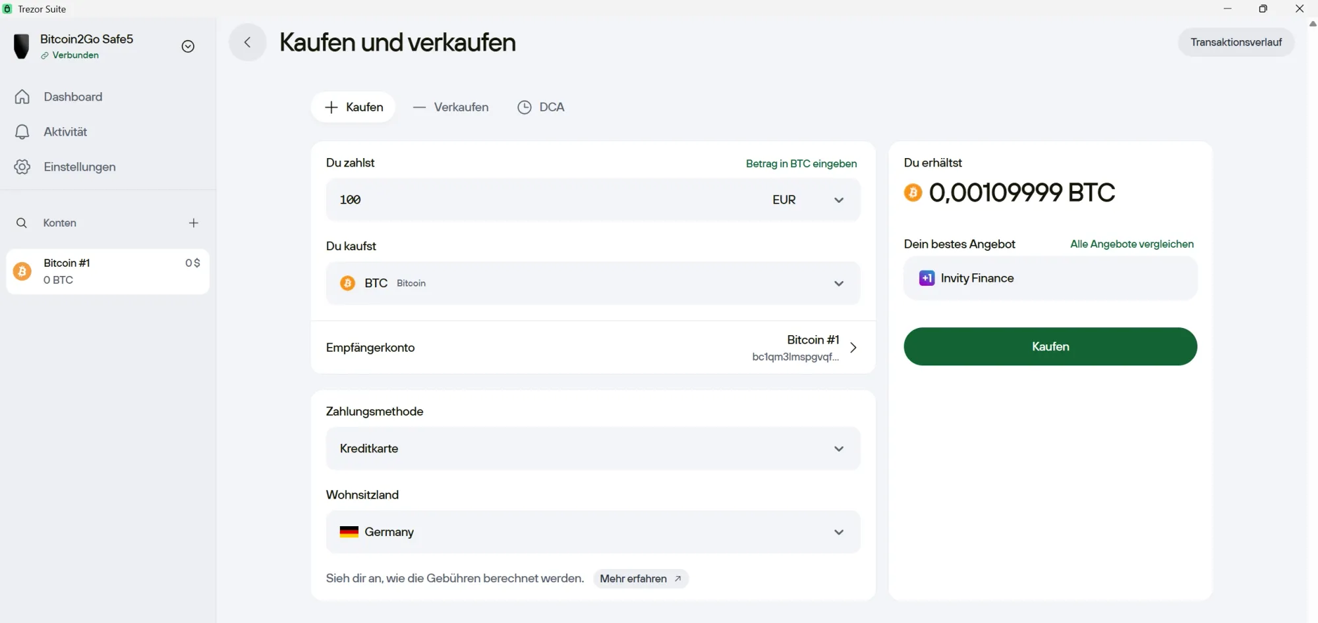Open Aktivität via the bell icon

pyautogui.click(x=22, y=132)
